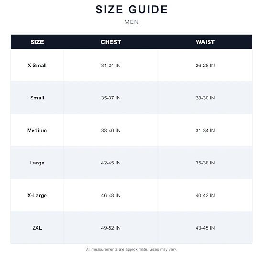Click the MEN subtitle text
The image size is (263, 263).
click(131, 22)
